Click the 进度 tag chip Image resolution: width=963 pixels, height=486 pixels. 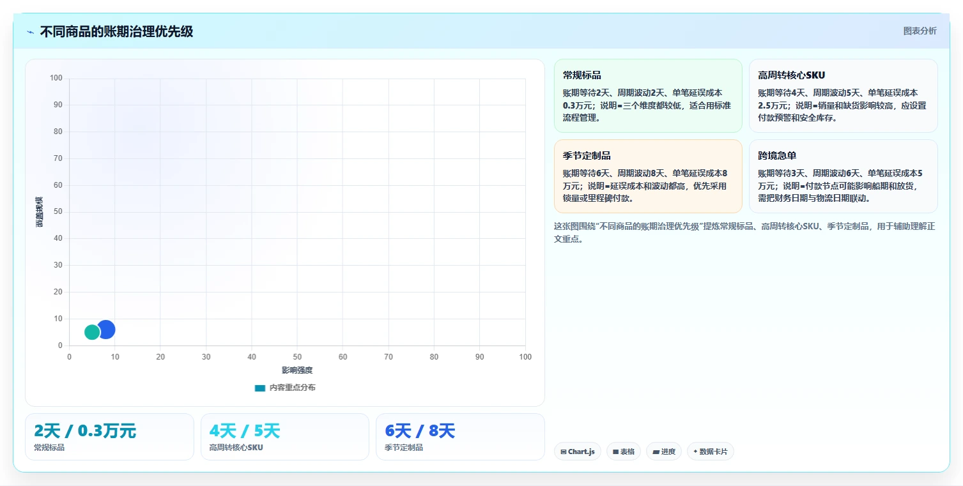664,452
